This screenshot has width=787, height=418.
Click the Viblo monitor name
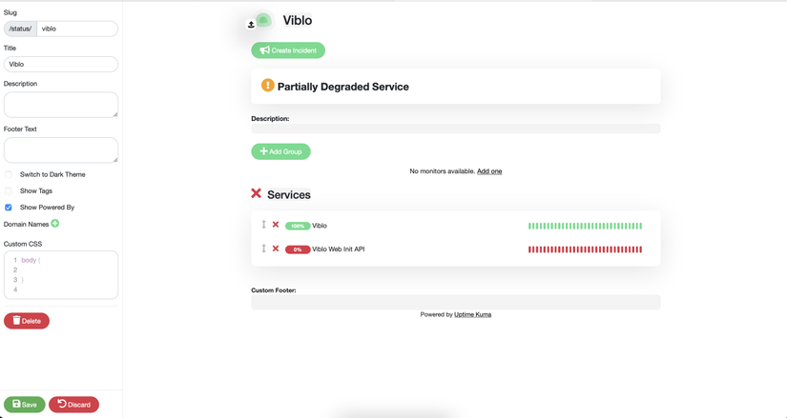[x=320, y=226]
